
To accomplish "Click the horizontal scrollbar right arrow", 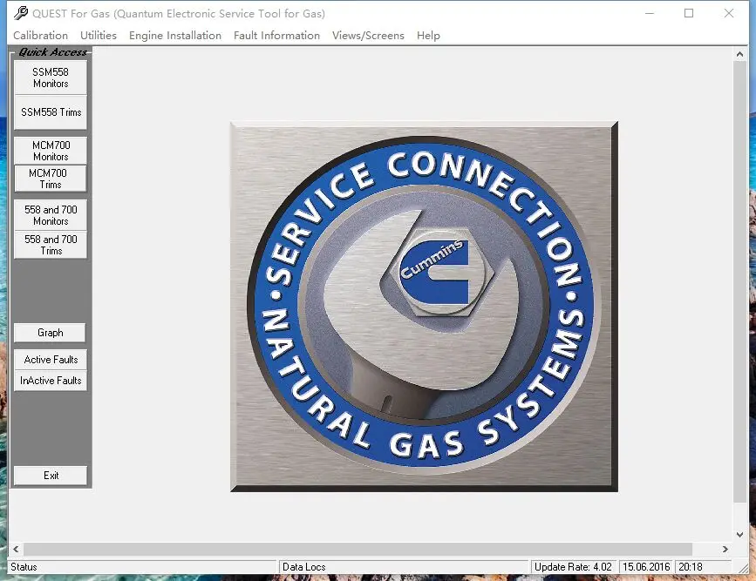I will pos(725,549).
